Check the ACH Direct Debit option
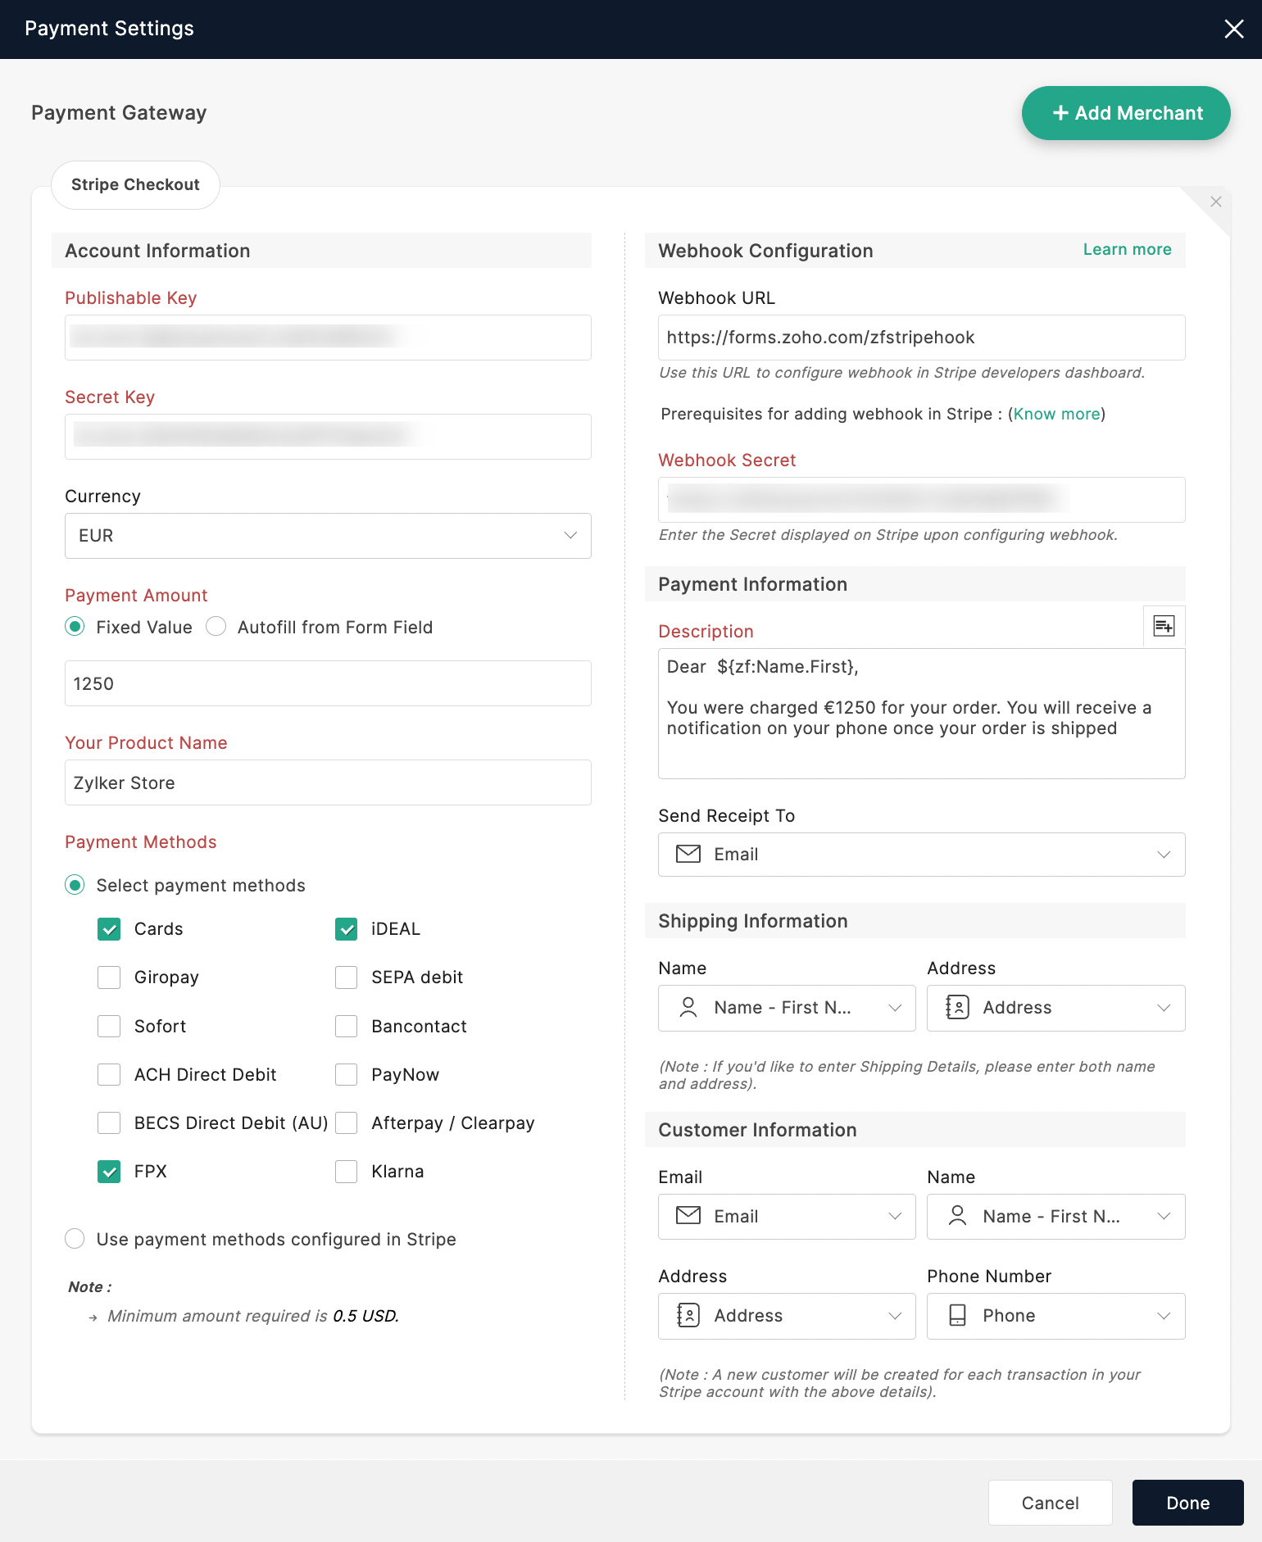1262x1542 pixels. pos(109,1075)
